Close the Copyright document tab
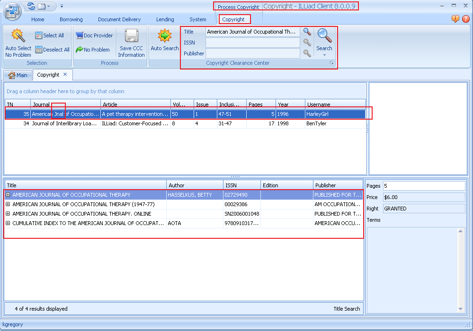473x331 pixels. coord(65,74)
